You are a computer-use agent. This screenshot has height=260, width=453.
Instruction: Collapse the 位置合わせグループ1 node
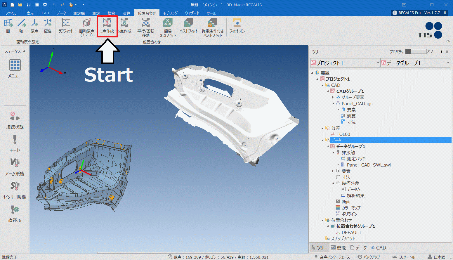click(x=328, y=226)
